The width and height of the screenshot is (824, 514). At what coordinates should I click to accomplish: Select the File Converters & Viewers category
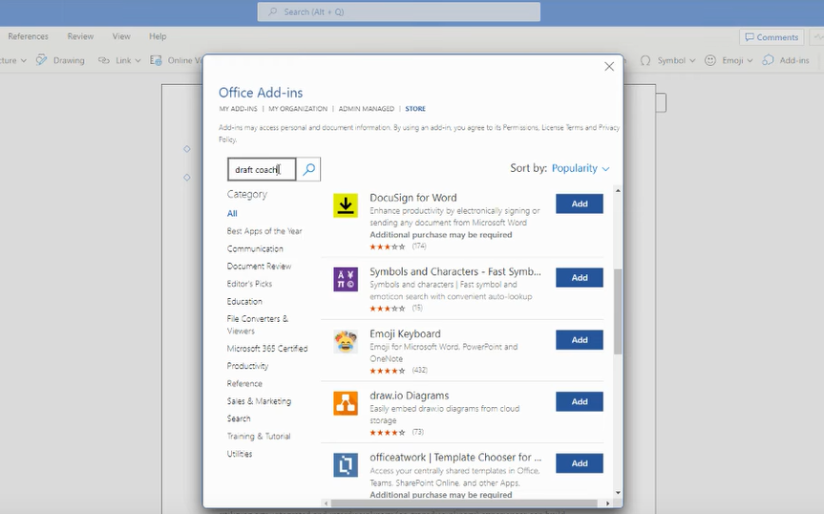pyautogui.click(x=258, y=325)
